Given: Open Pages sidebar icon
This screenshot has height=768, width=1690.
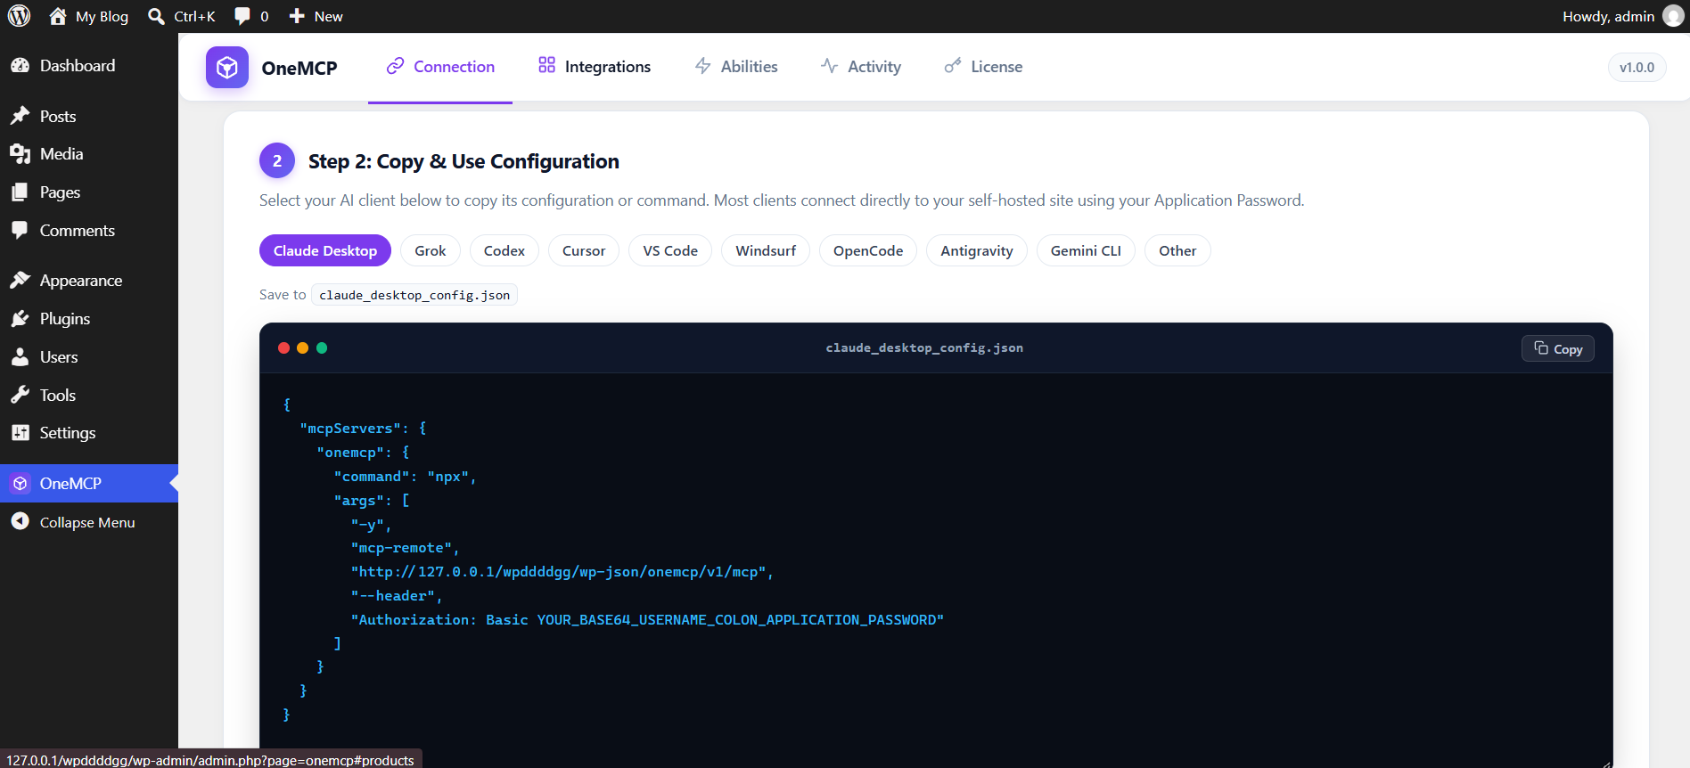Looking at the screenshot, I should (x=20, y=192).
